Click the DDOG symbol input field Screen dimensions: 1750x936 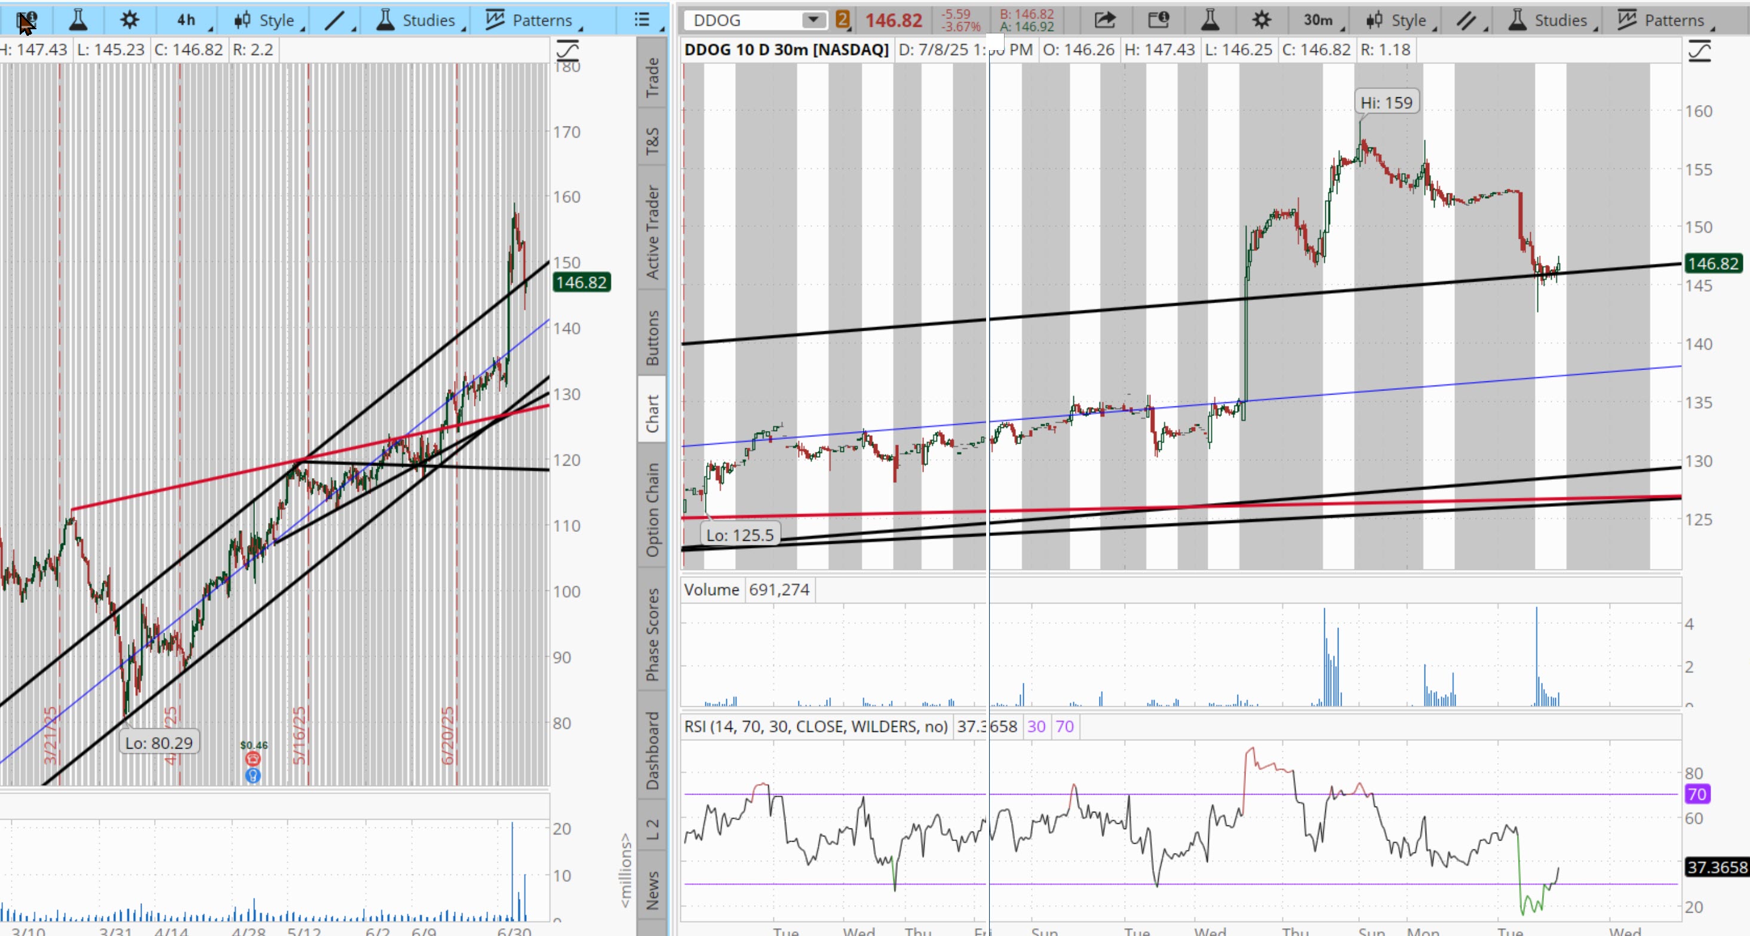tap(742, 20)
